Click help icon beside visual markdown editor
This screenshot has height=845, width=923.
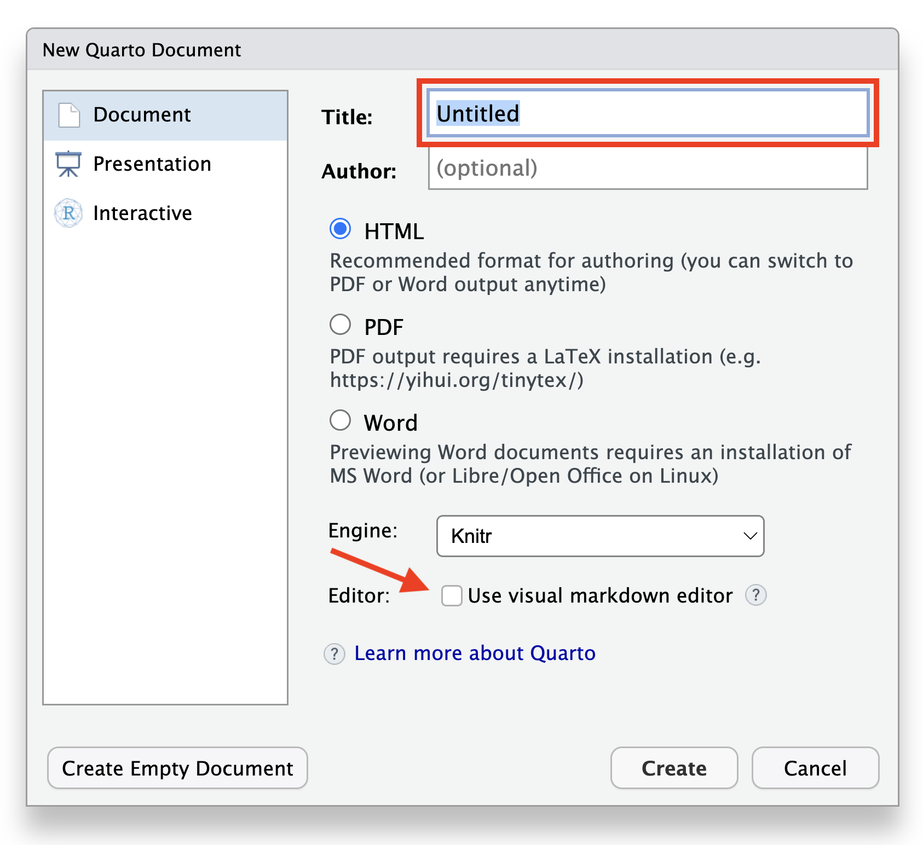tap(755, 595)
